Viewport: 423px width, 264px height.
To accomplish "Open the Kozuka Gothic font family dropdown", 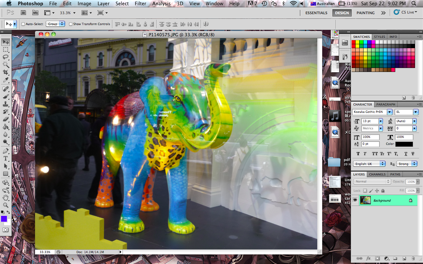I will click(x=390, y=112).
